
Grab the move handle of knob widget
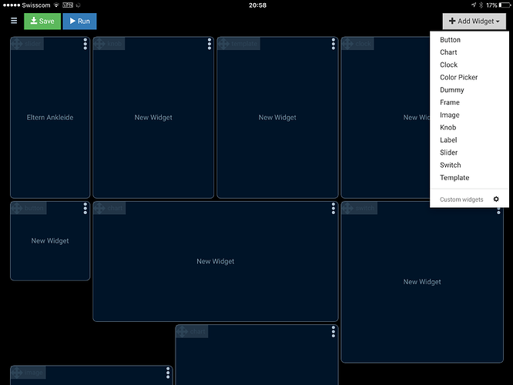[x=99, y=44]
